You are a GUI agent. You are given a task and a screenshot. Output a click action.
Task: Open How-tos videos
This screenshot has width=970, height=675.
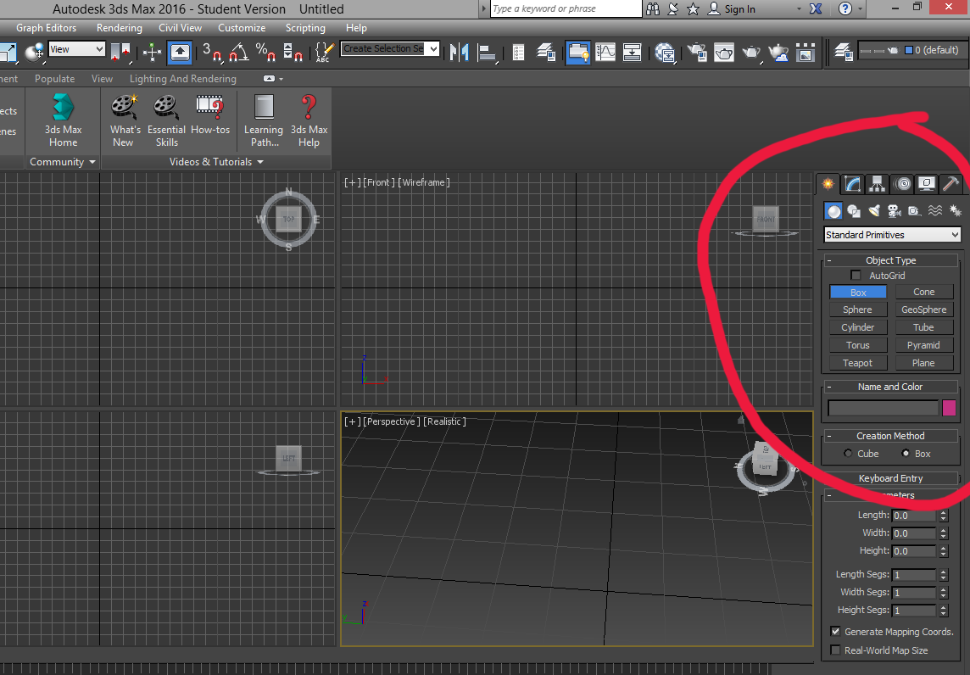pyautogui.click(x=210, y=114)
